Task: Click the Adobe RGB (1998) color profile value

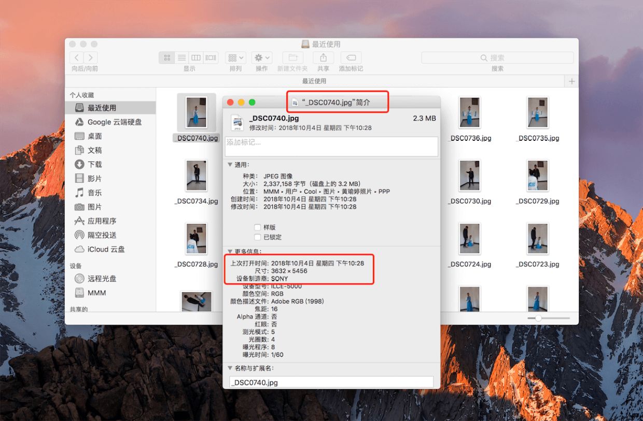Action: [x=297, y=301]
